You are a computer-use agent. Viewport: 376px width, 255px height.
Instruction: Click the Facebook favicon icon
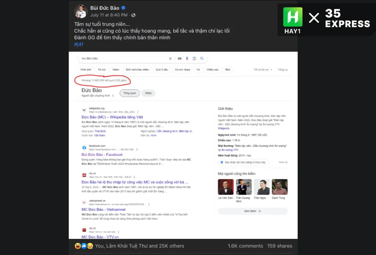point(84,148)
